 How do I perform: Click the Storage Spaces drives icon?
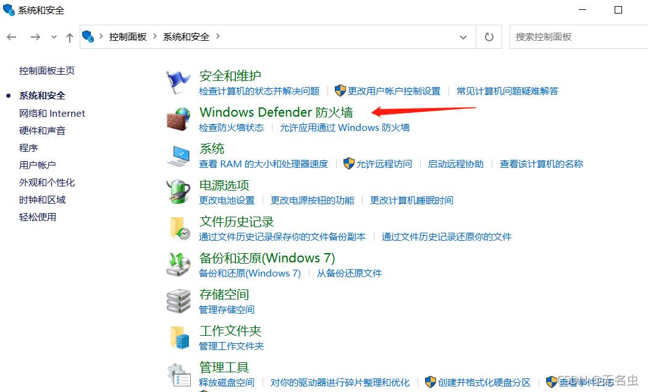coord(178,301)
